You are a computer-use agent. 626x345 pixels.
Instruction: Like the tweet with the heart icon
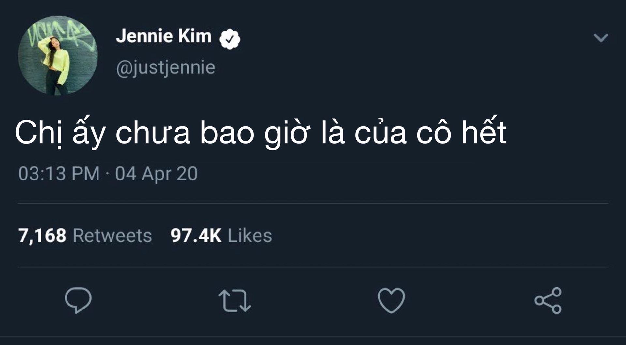[x=391, y=300]
